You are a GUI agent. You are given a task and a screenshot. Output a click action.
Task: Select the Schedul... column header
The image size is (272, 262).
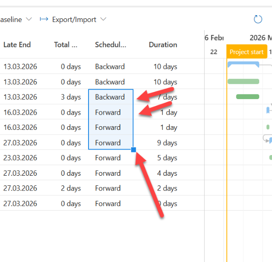coord(111,45)
